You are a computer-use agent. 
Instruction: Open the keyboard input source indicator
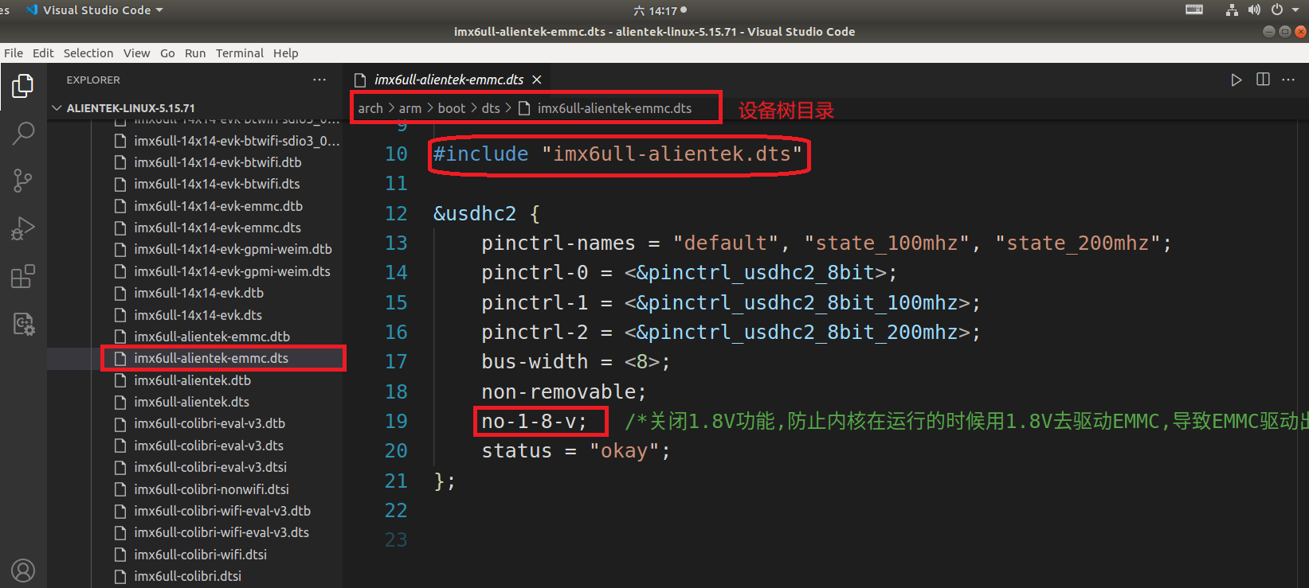click(1194, 10)
